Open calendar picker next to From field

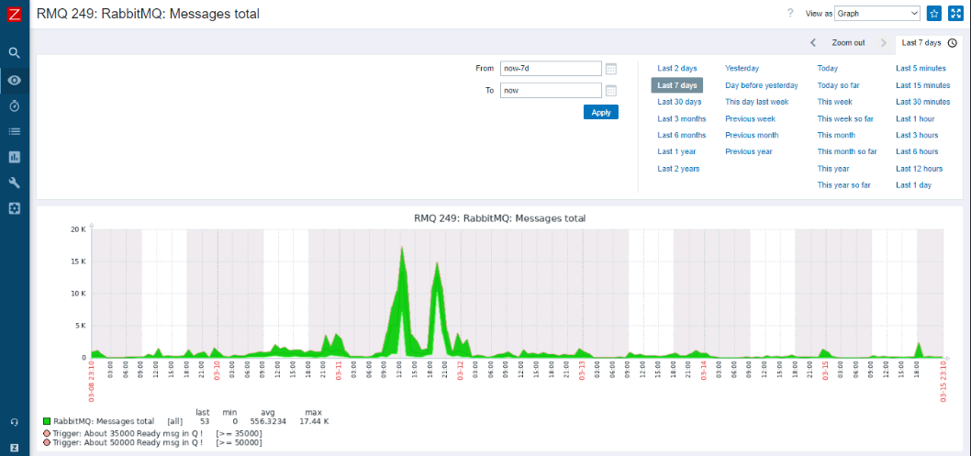(x=611, y=68)
